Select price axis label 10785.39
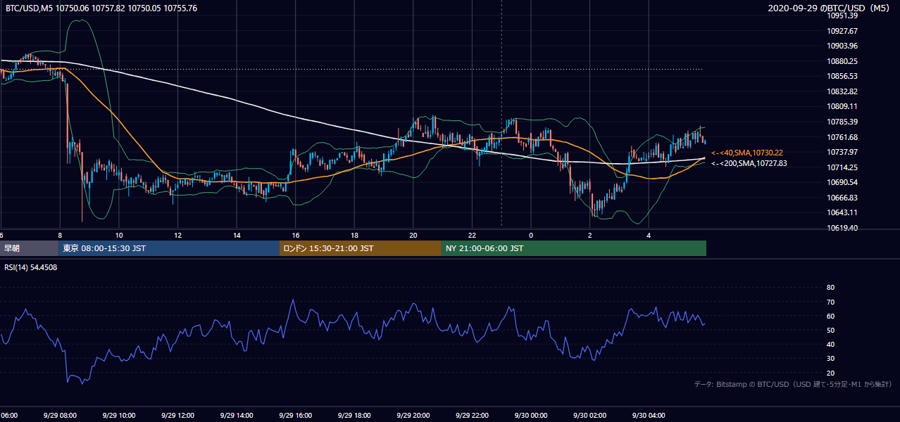This screenshot has width=900, height=422. coord(842,122)
